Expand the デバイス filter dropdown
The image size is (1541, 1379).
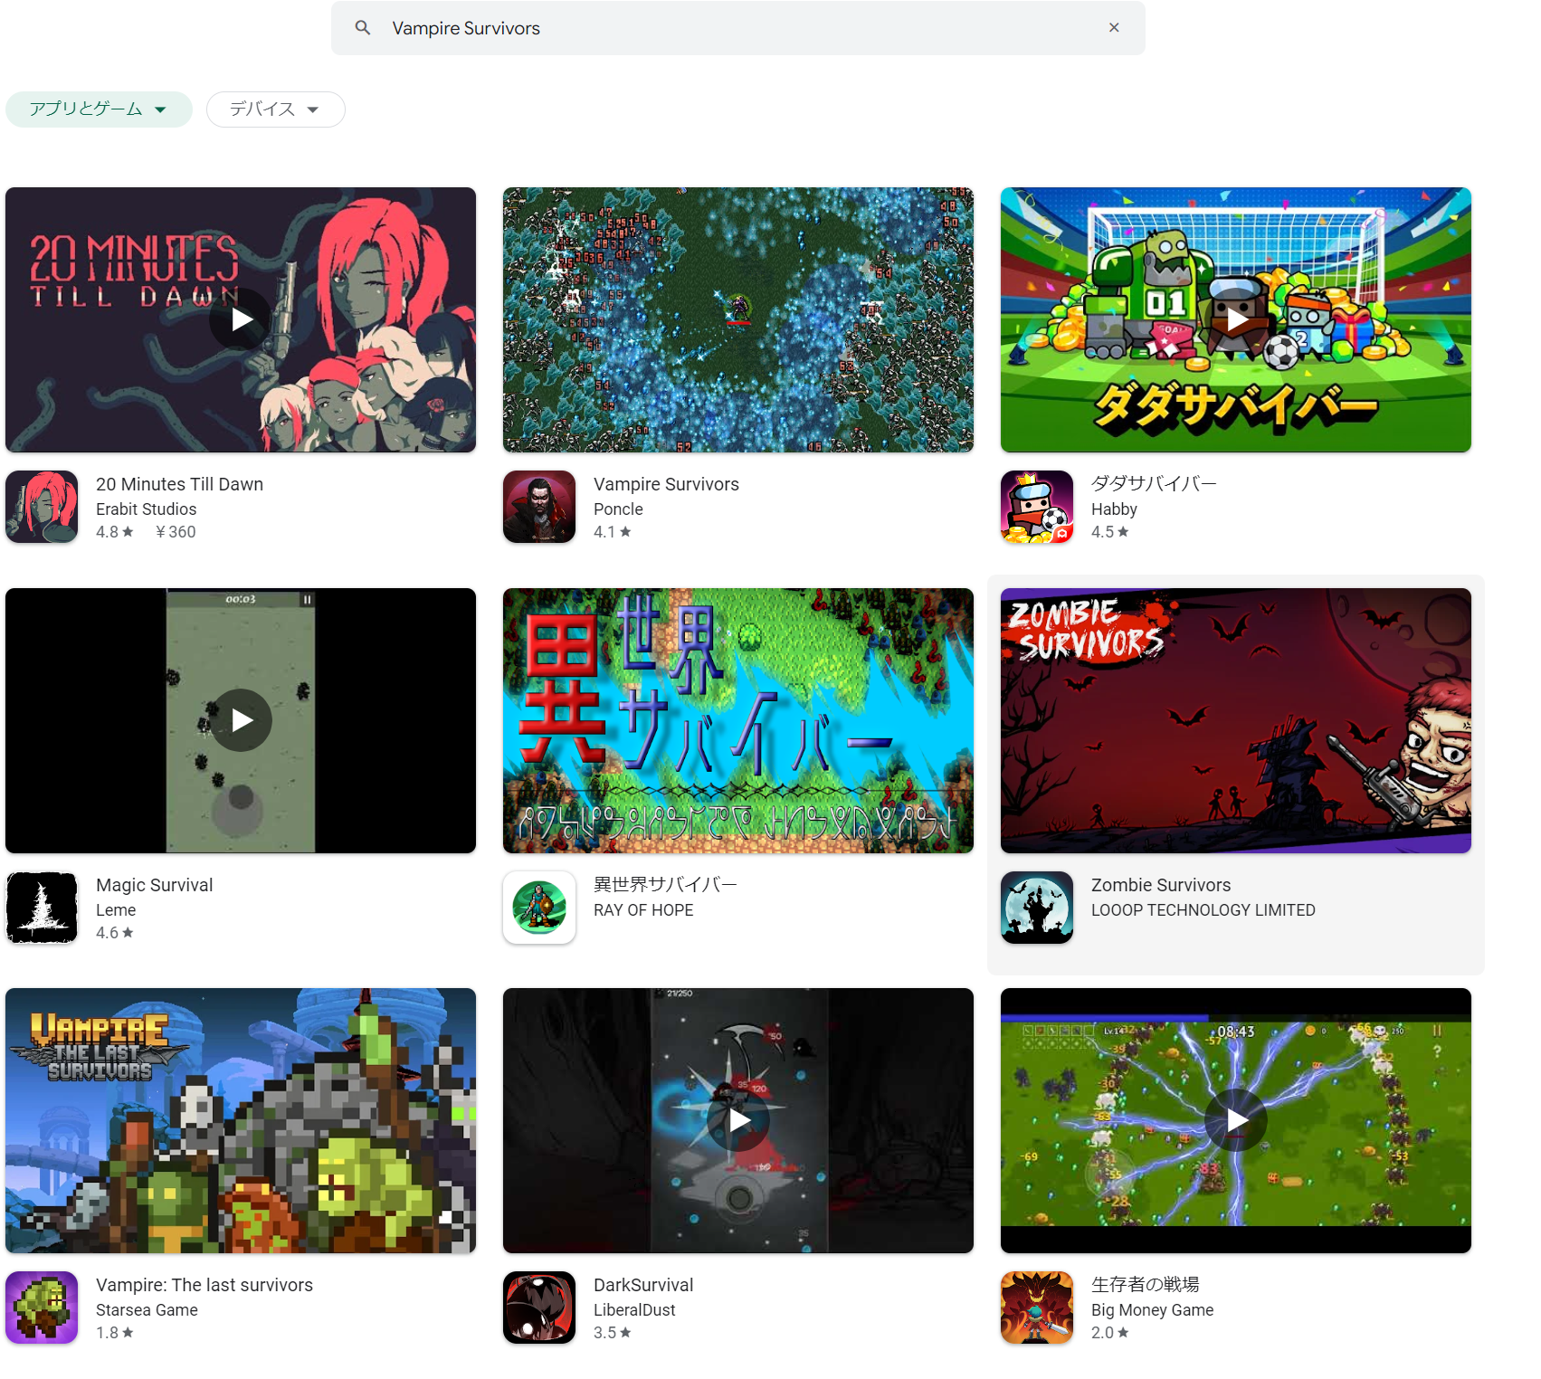(x=275, y=109)
